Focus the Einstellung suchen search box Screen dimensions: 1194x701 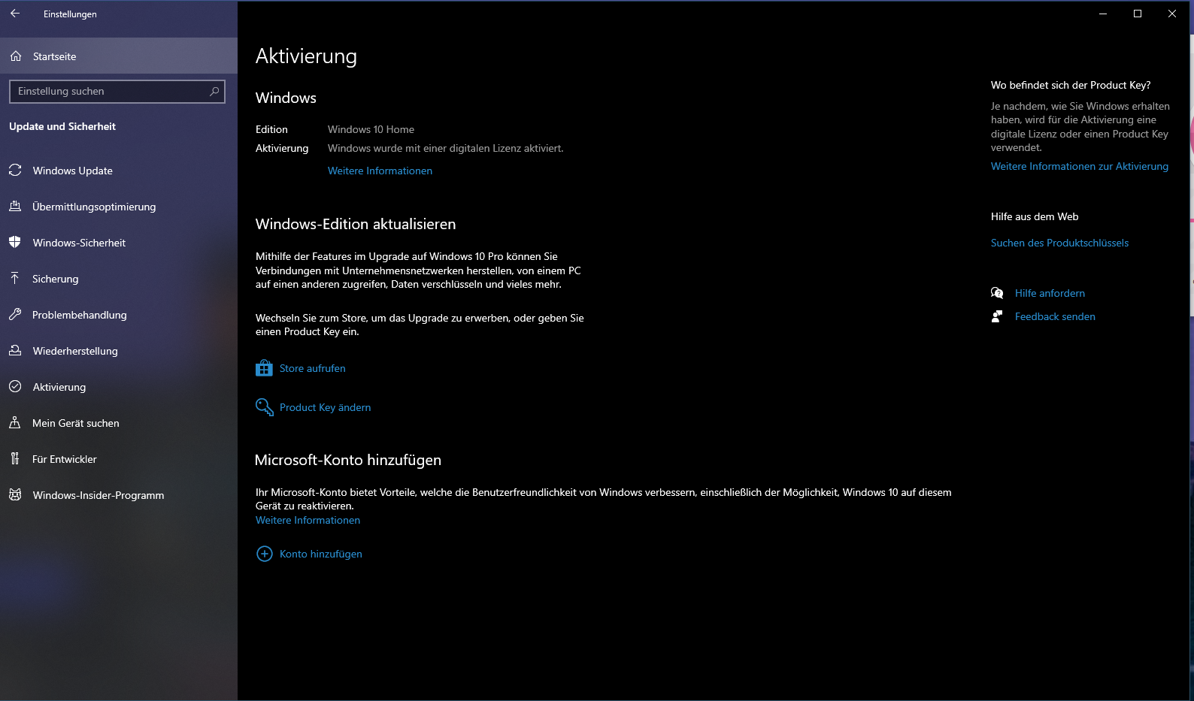pyautogui.click(x=117, y=91)
